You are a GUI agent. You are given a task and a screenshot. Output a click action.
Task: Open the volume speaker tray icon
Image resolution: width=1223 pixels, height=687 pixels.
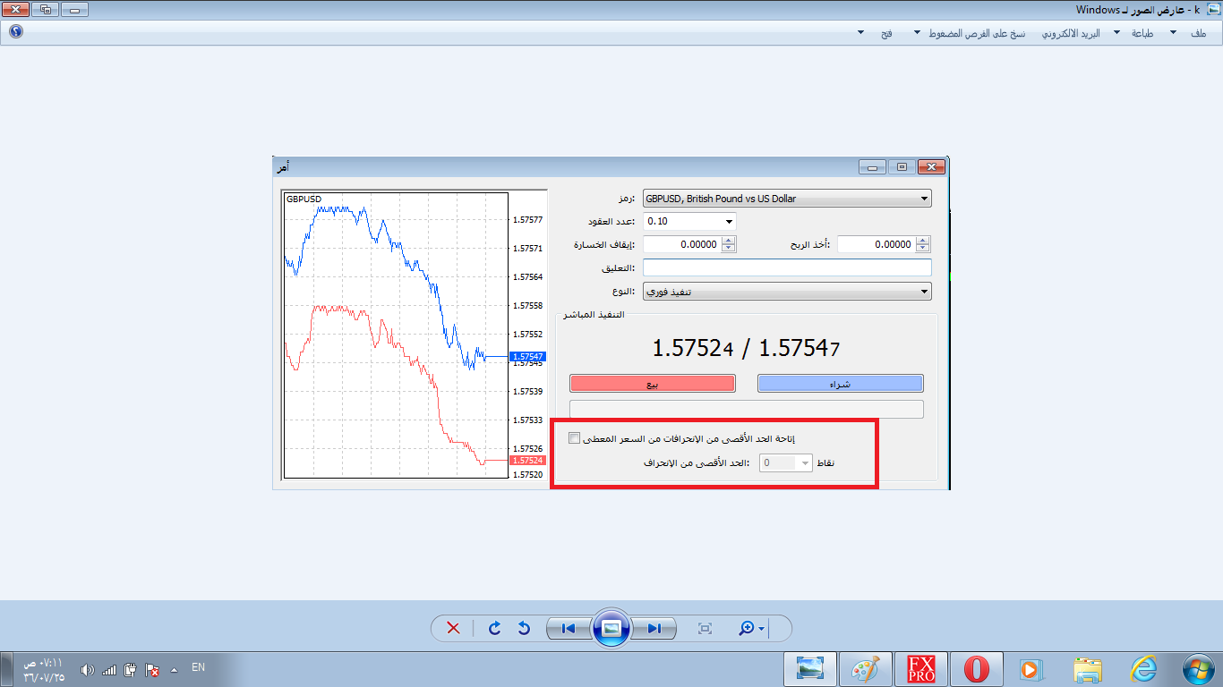tap(87, 670)
